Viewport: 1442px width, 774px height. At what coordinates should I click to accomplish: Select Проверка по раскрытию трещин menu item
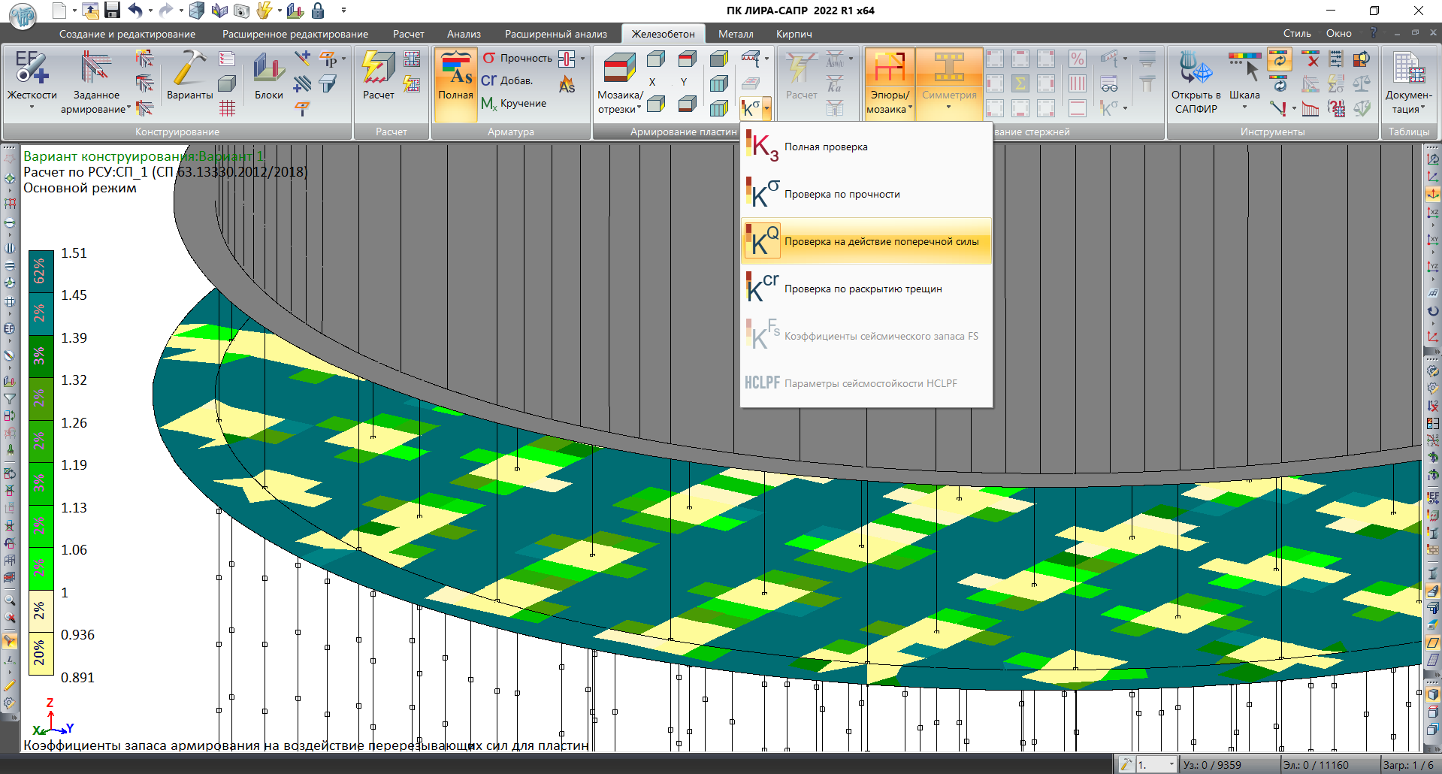coord(863,289)
